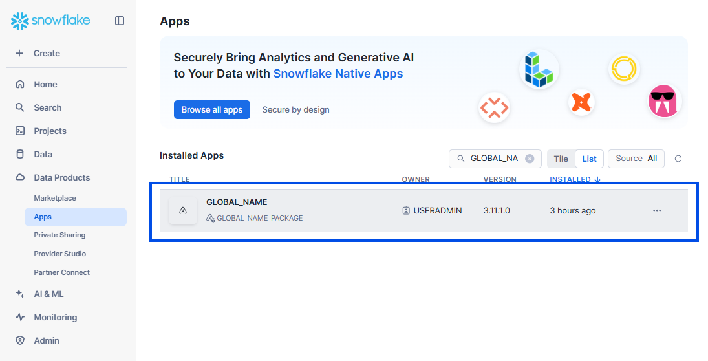Open Projects in the sidebar
Viewport: 708px width, 361px height.
point(50,131)
